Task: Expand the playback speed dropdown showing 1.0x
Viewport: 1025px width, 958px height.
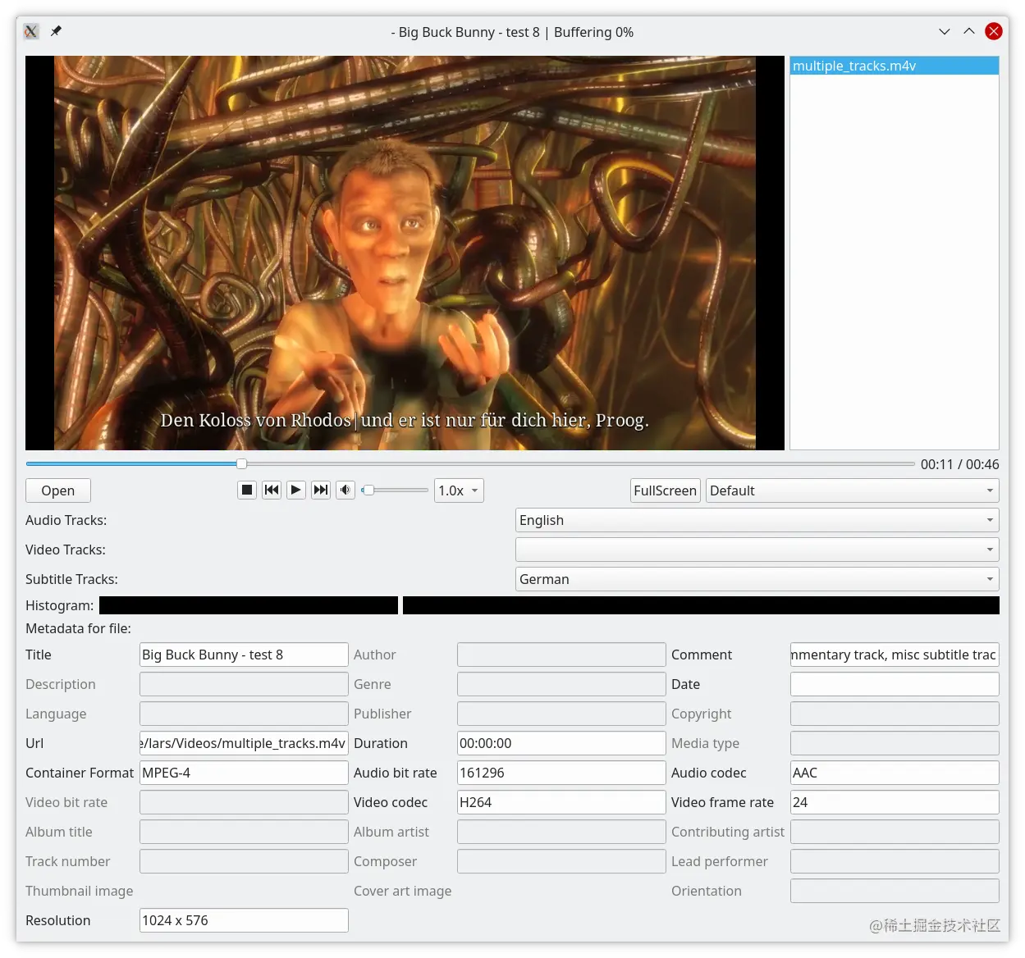Action: (458, 490)
